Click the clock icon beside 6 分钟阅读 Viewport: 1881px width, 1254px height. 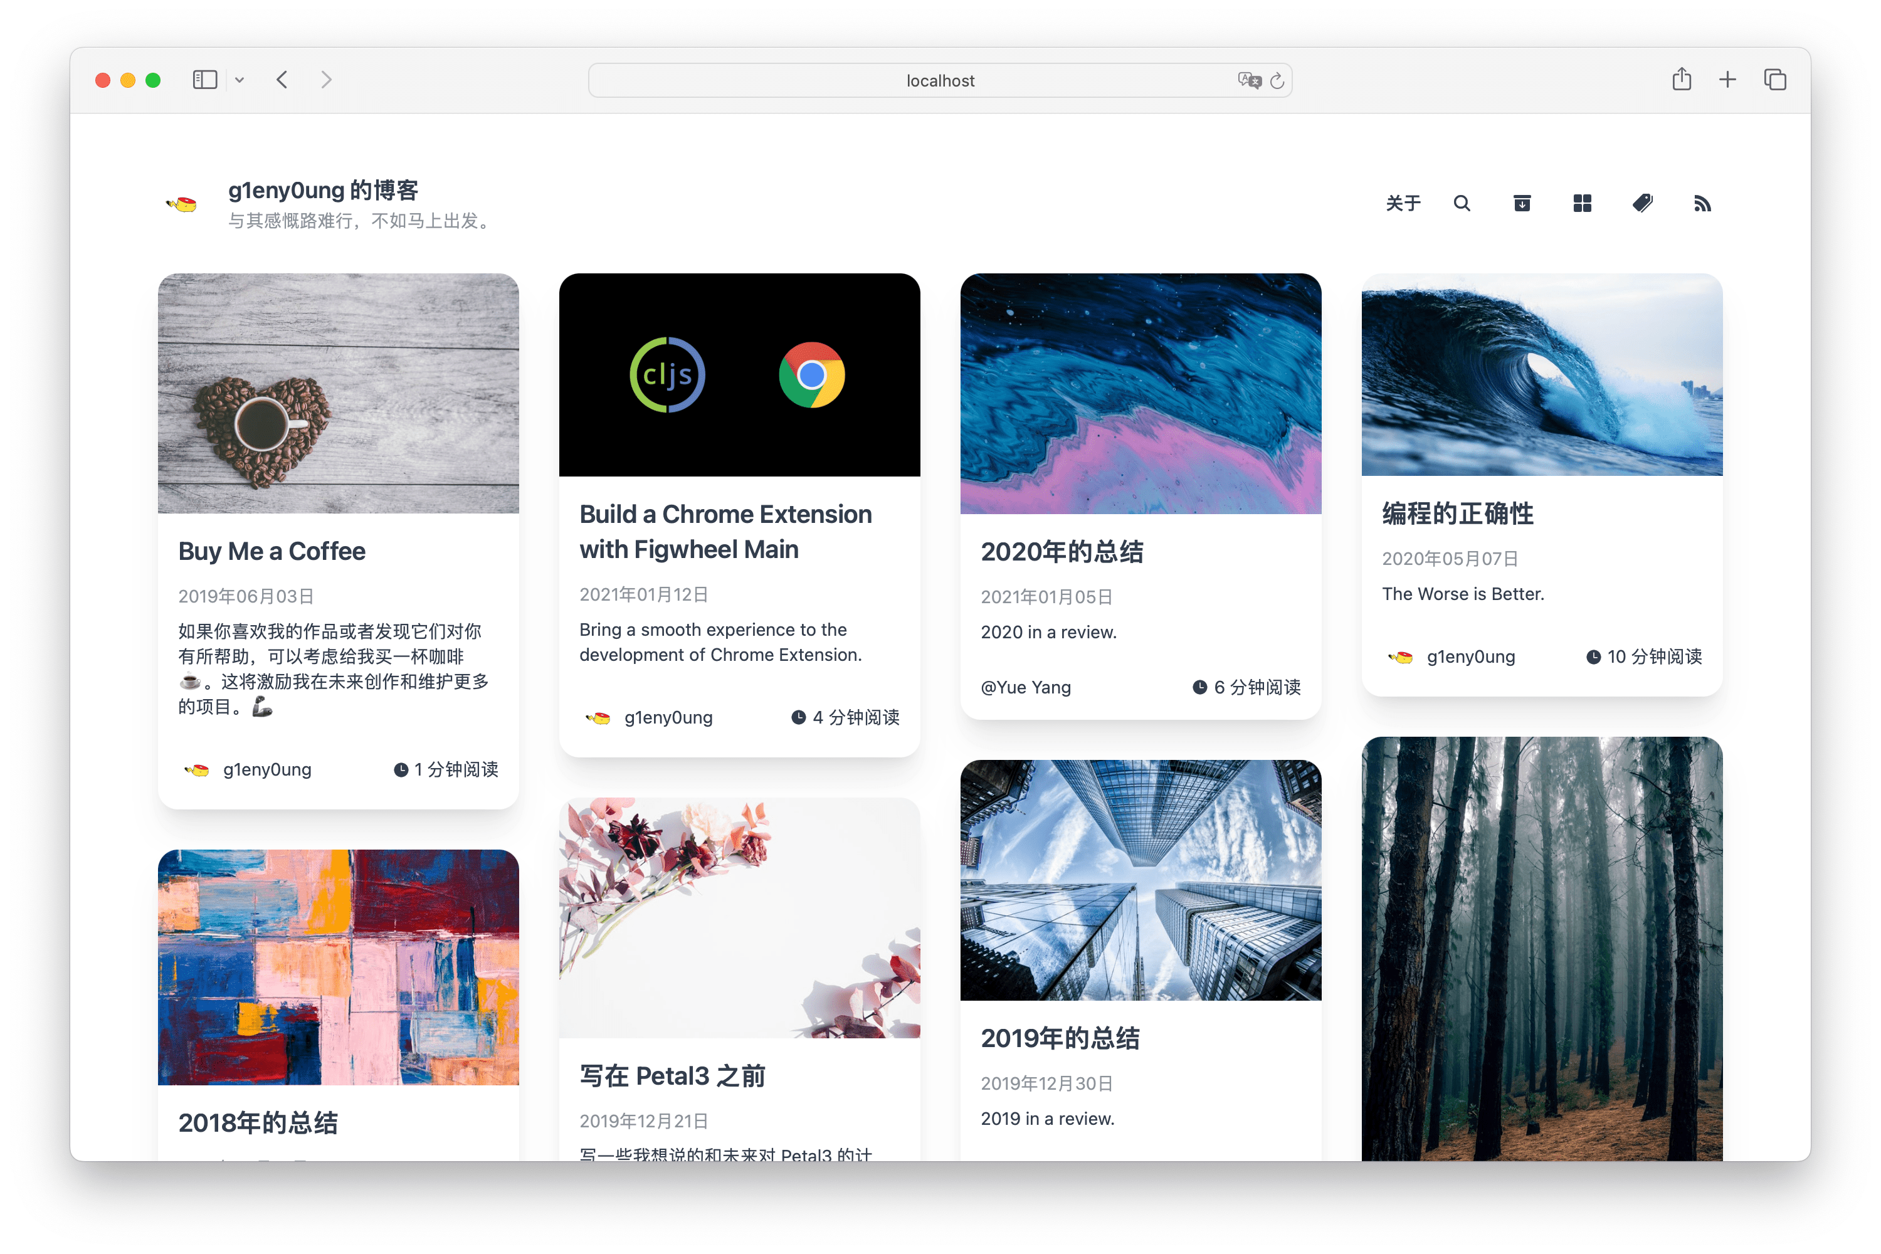click(1199, 687)
